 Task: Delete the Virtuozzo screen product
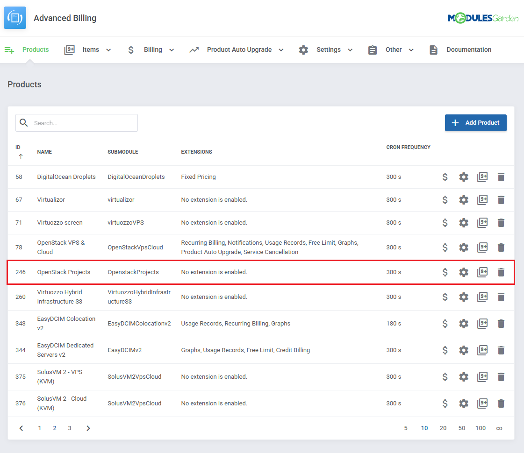coord(501,223)
